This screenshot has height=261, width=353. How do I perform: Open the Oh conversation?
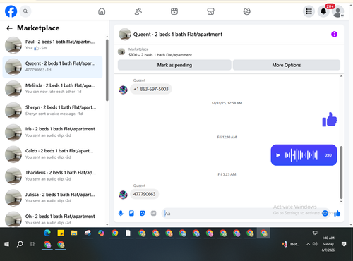(x=52, y=219)
